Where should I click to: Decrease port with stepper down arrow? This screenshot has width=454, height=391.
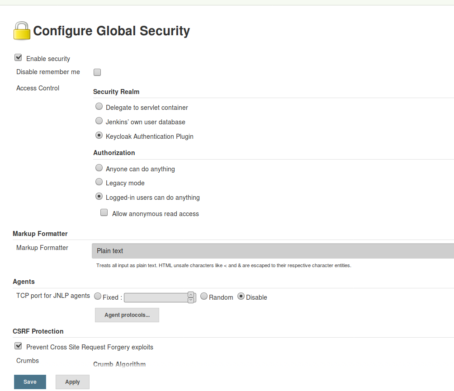coord(191,301)
